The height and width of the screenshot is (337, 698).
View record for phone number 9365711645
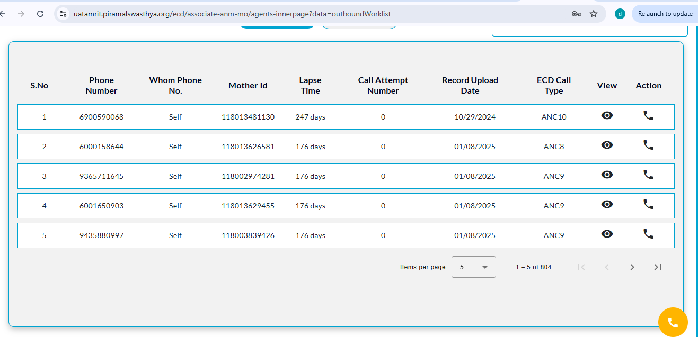click(607, 175)
